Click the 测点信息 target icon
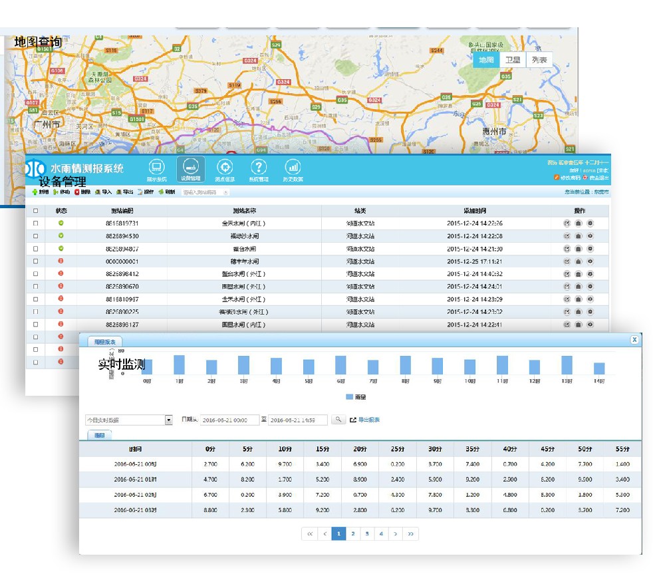Screen dimensions: 665x582 (225, 168)
